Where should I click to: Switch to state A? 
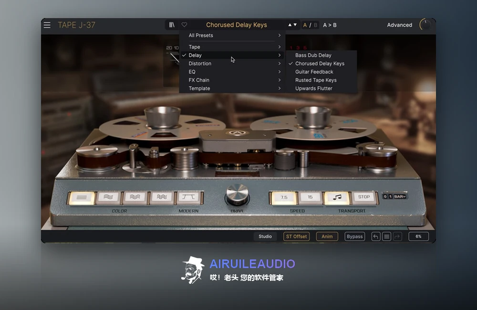click(x=305, y=25)
